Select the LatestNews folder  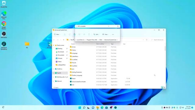(75, 57)
